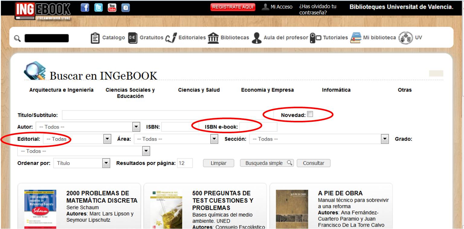Click the Editoriales pen icon
464x229 pixels.
[171, 38]
